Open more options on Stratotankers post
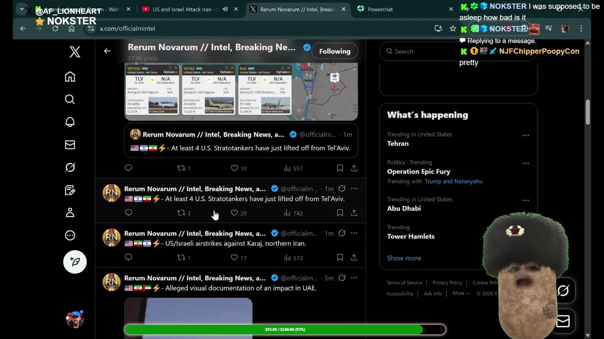Viewport: 604px width, 339px height. tap(354, 188)
